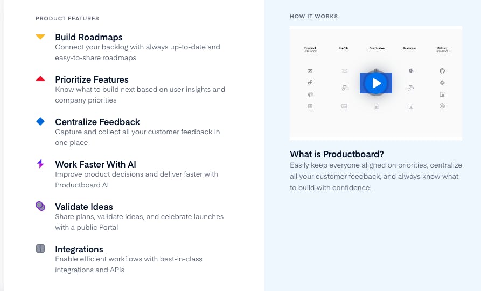The height and width of the screenshot is (291, 481).
Task: Select the blue diamond Centralize Feedback icon
Action: pos(40,122)
